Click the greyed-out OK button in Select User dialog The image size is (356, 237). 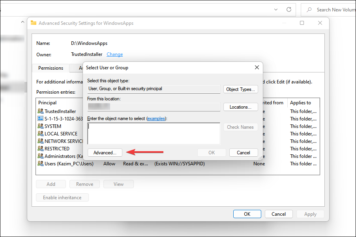point(212,152)
